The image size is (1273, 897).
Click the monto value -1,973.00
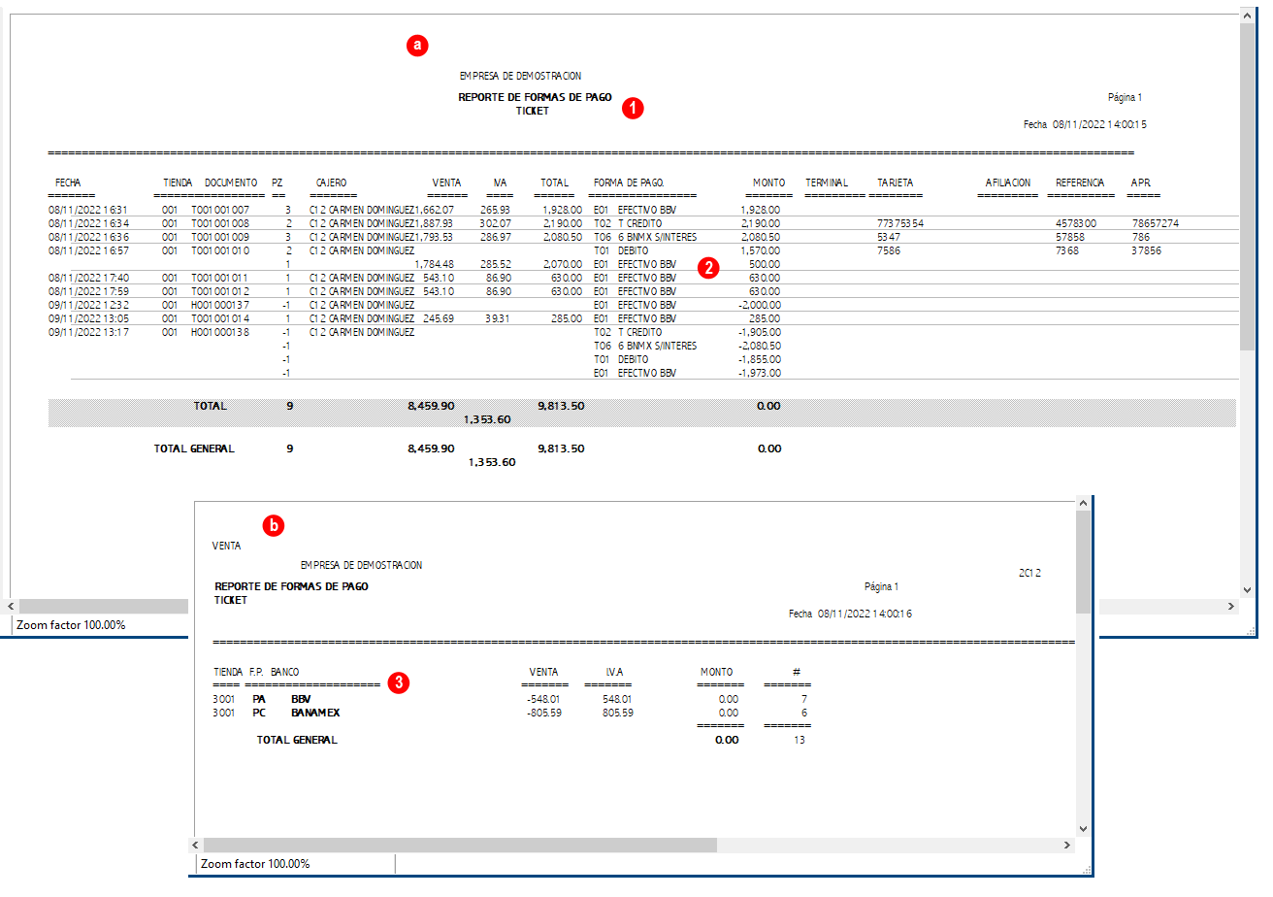(x=759, y=373)
